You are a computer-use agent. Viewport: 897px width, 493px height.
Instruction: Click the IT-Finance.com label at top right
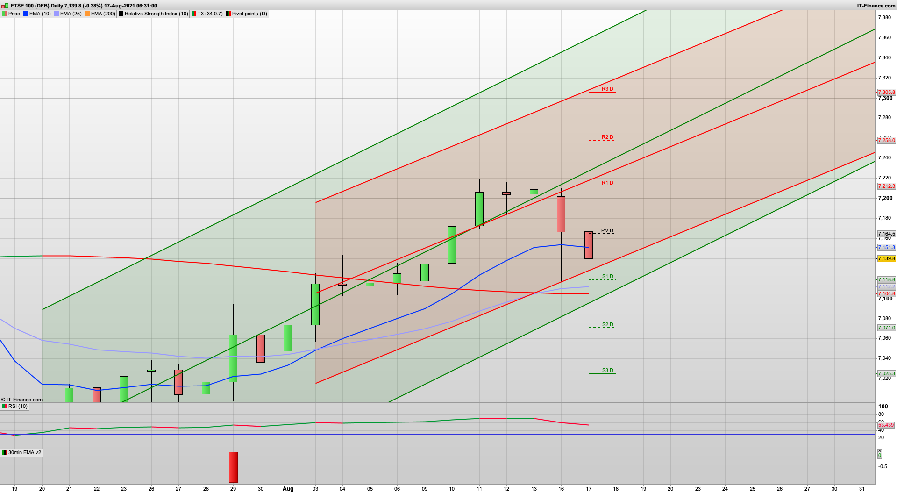876,6
